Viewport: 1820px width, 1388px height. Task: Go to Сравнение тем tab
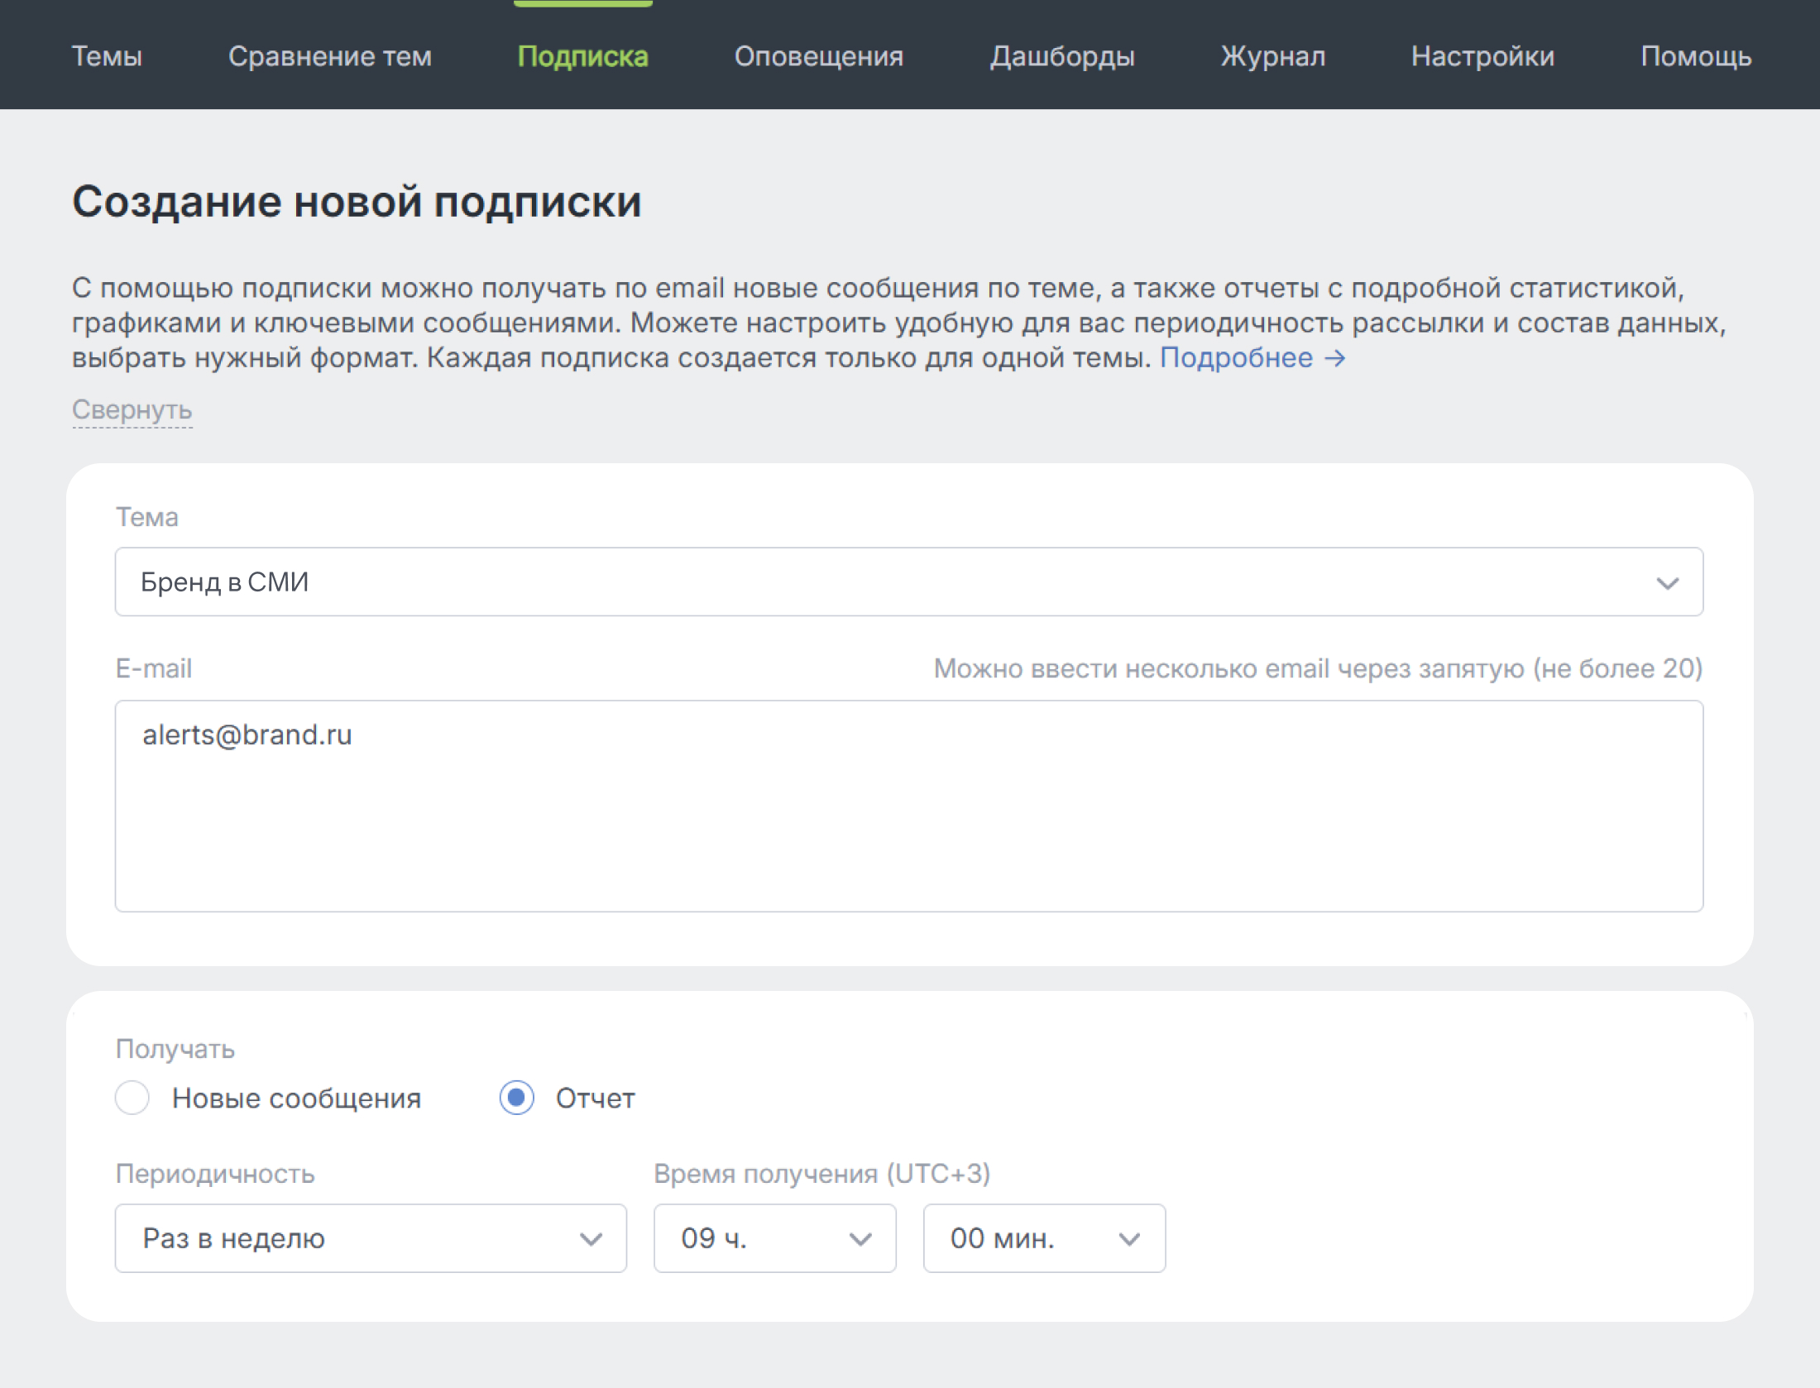tap(329, 56)
